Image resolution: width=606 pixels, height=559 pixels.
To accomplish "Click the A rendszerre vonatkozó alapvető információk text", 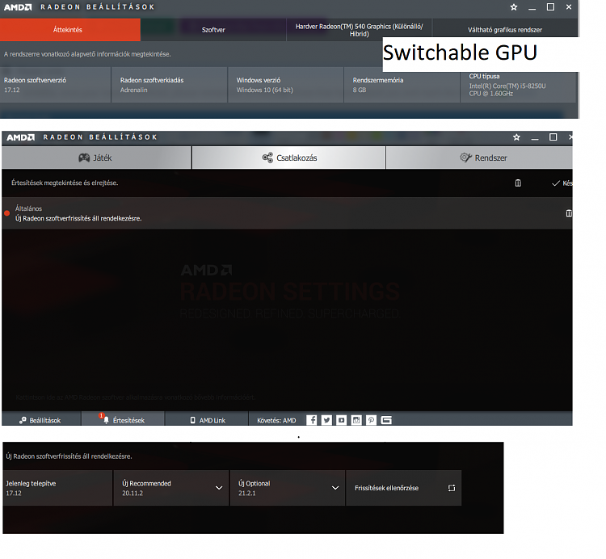I will [x=87, y=54].
